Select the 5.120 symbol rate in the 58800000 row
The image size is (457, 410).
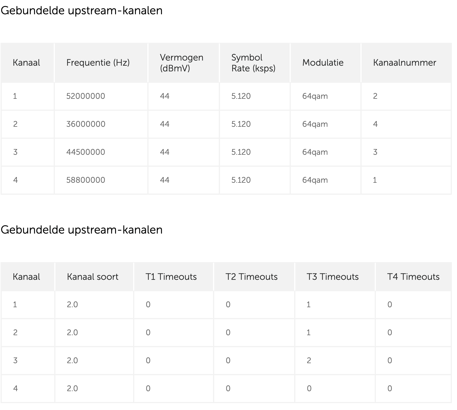coord(241,180)
